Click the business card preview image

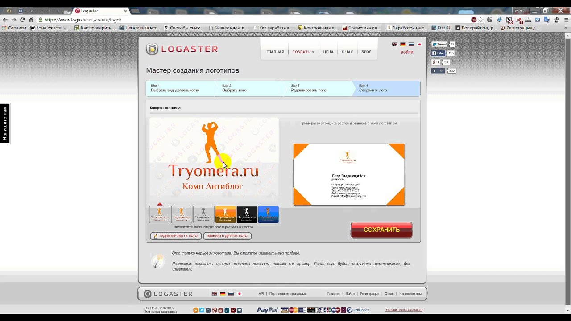(x=349, y=174)
